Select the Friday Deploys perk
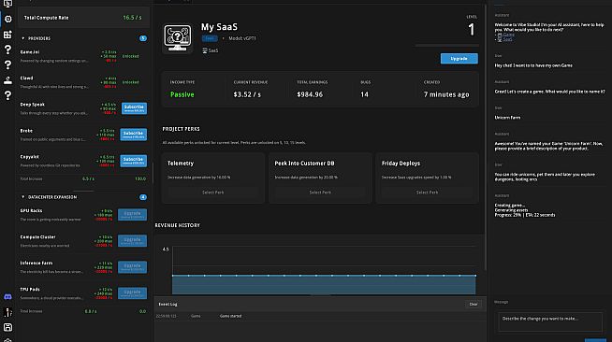The image size is (612, 342). [x=427, y=192]
